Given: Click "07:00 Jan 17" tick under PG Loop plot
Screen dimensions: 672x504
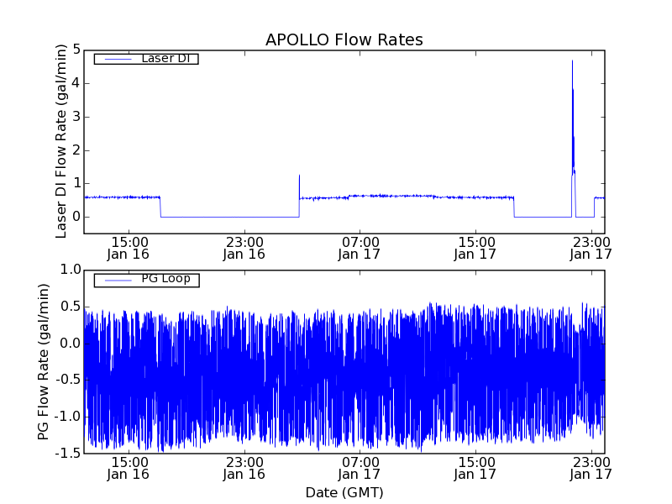Looking at the screenshot, I should (360, 469).
